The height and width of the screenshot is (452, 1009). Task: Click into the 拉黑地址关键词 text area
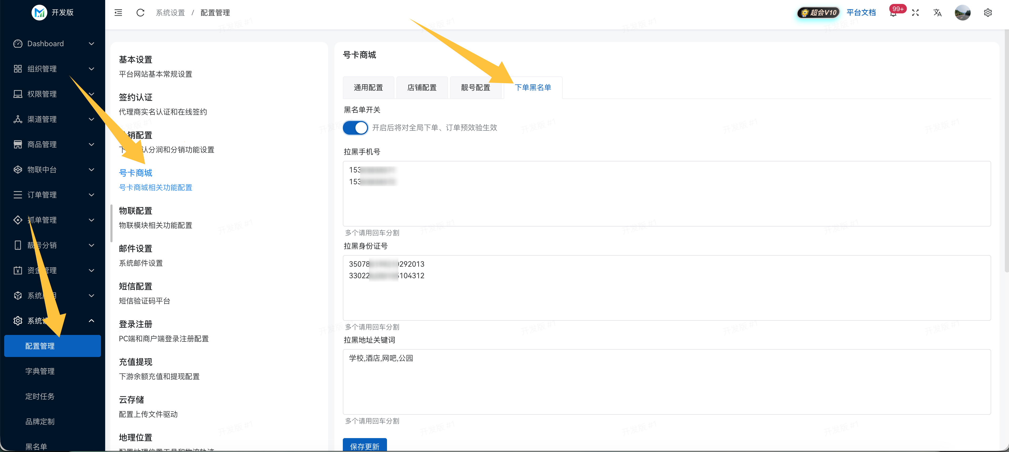[666, 382]
